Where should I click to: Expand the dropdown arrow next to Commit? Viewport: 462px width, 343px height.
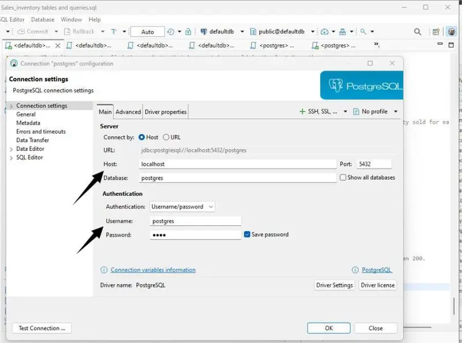coord(56,32)
